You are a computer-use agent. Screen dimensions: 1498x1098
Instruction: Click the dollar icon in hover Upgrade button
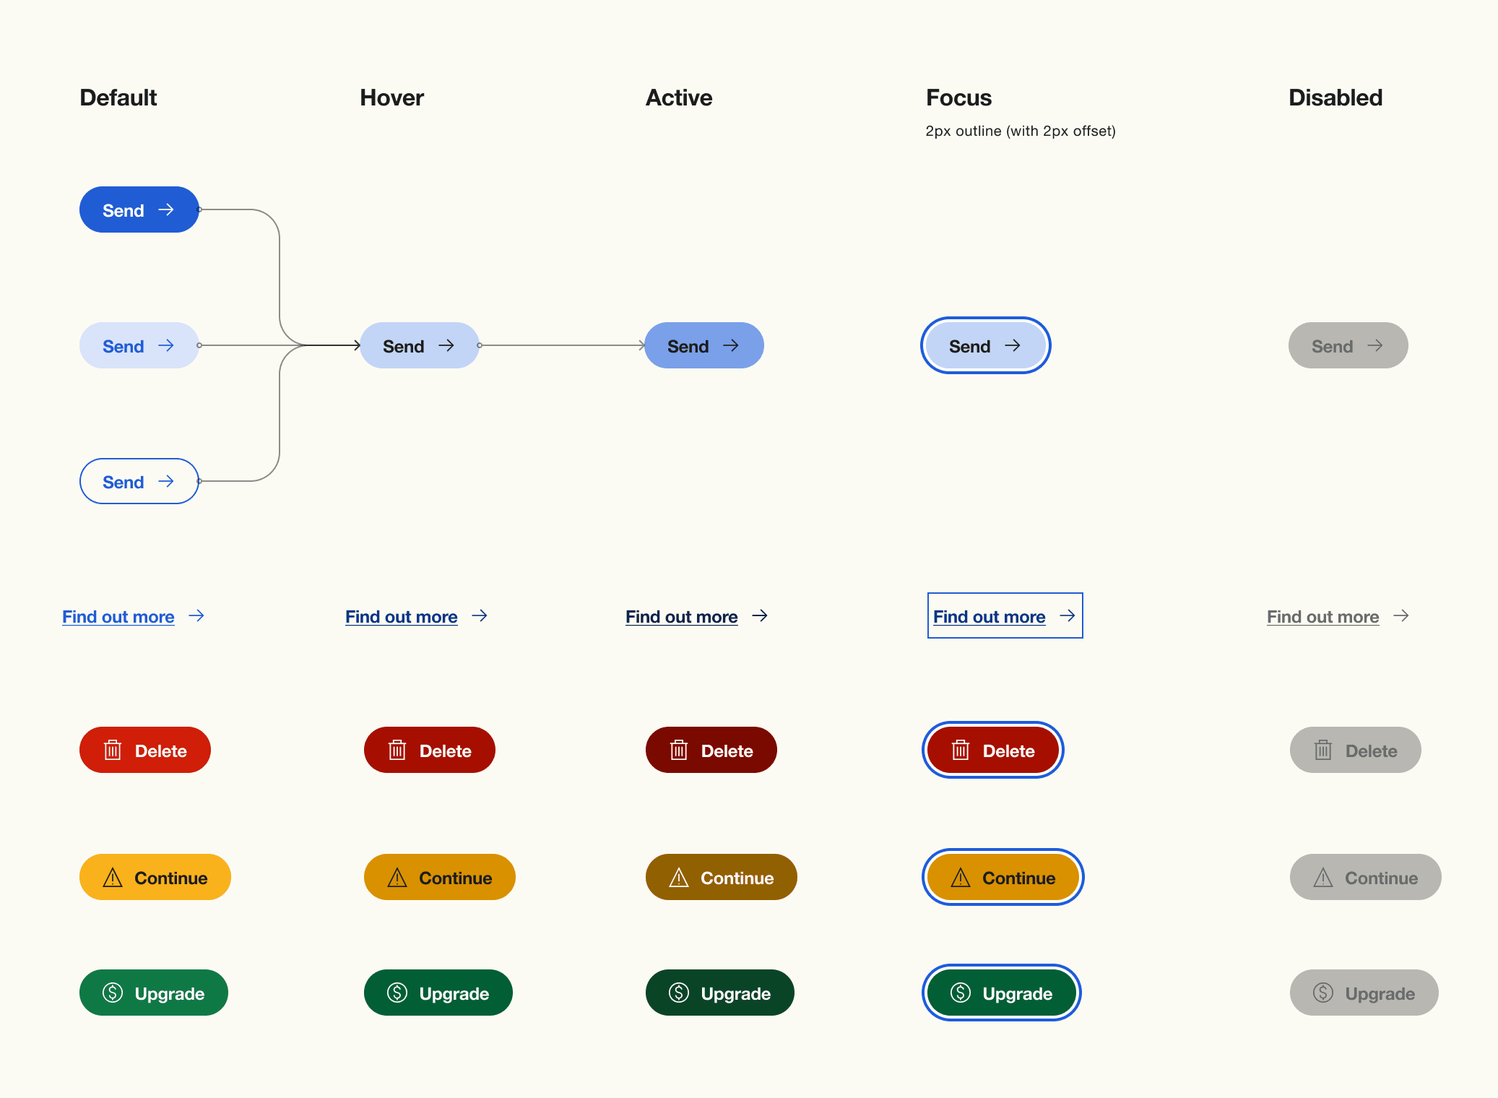coord(397,993)
